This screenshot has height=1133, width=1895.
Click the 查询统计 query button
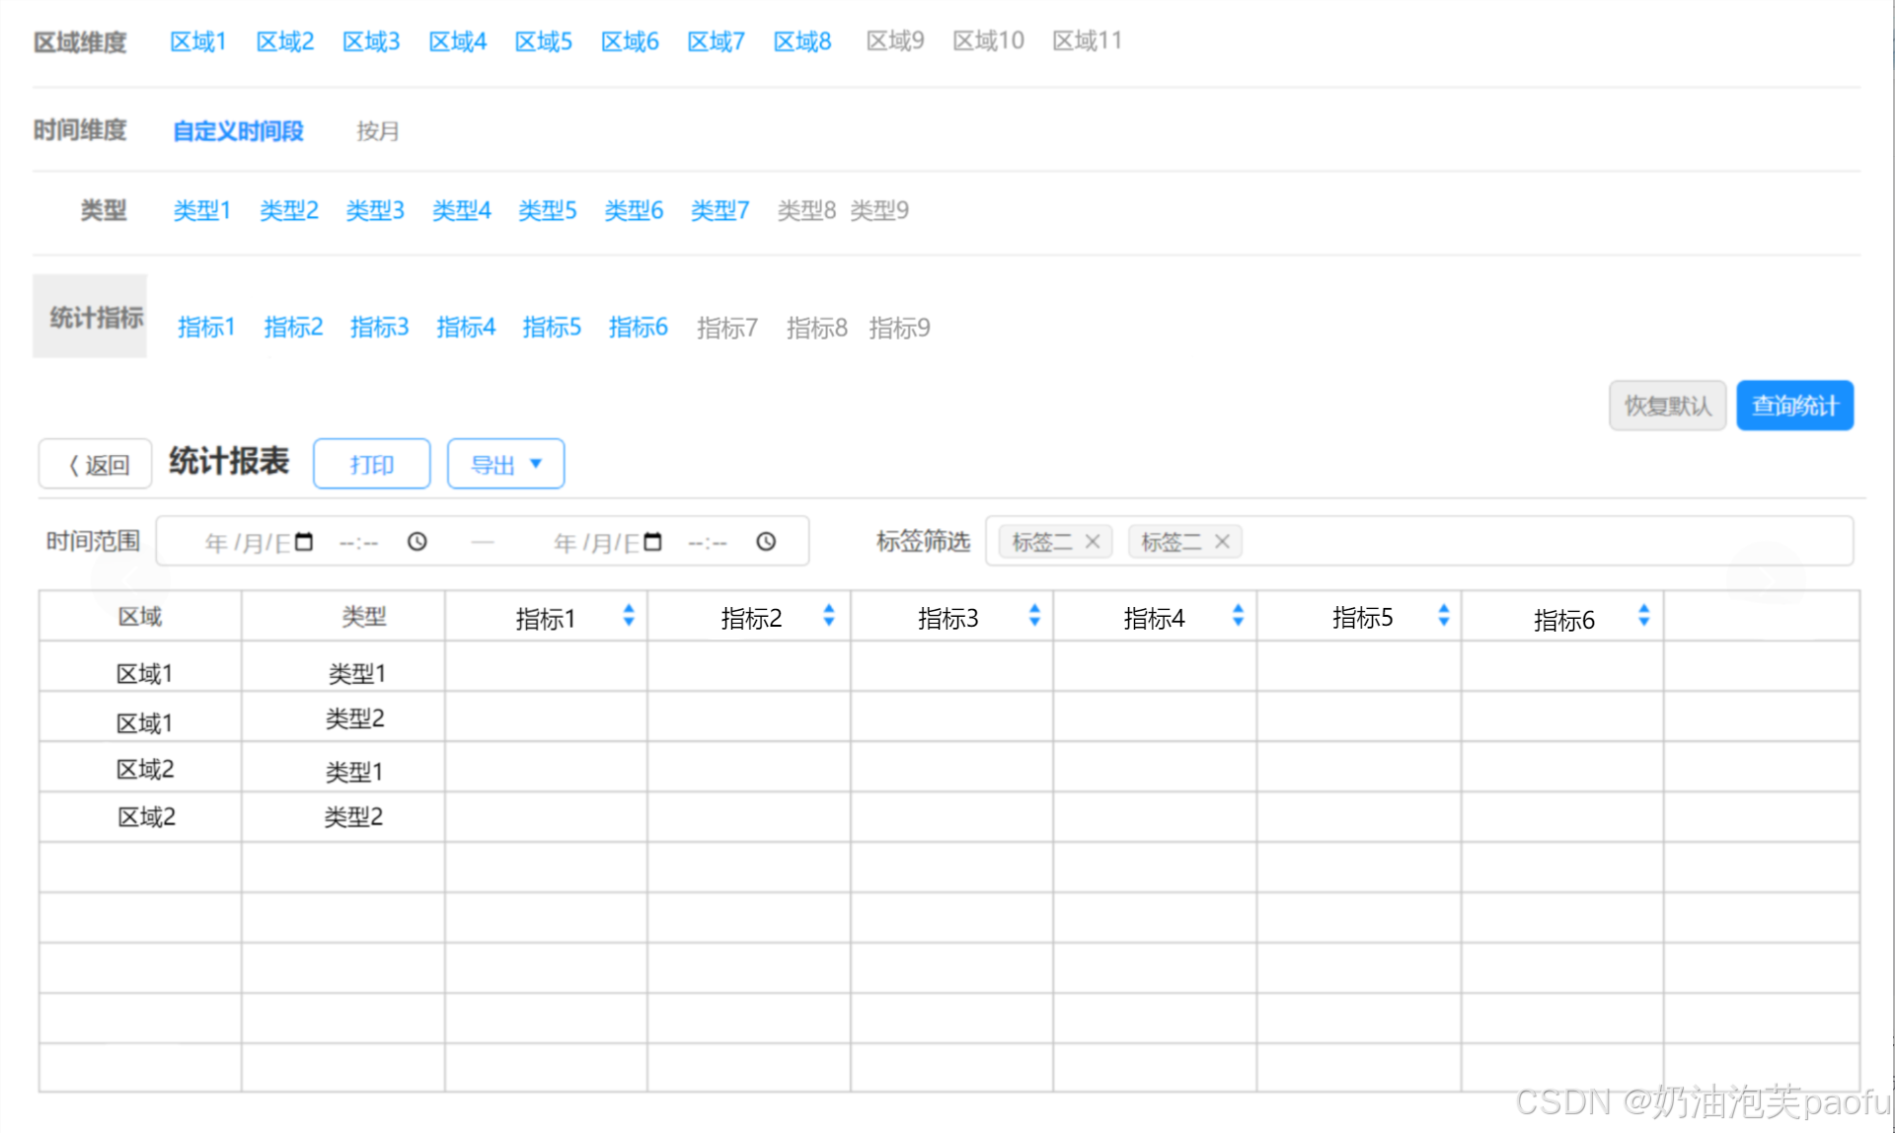coord(1794,405)
